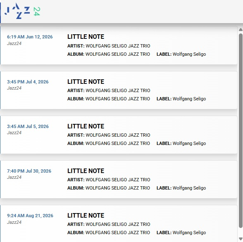Click artist name in the Jun 12 card
243x242 pixels.
118,46
